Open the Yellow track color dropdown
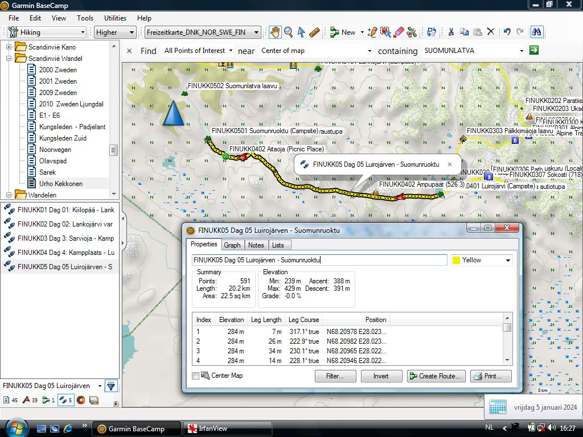 [482, 260]
